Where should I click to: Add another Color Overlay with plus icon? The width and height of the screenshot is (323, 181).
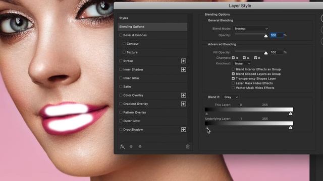(x=184, y=95)
